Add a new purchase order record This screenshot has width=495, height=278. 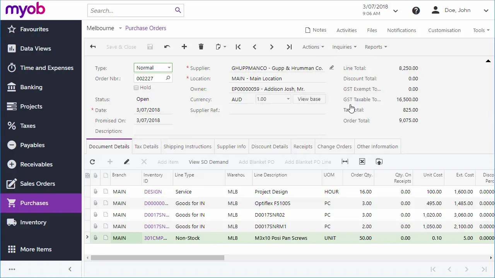[184, 47]
